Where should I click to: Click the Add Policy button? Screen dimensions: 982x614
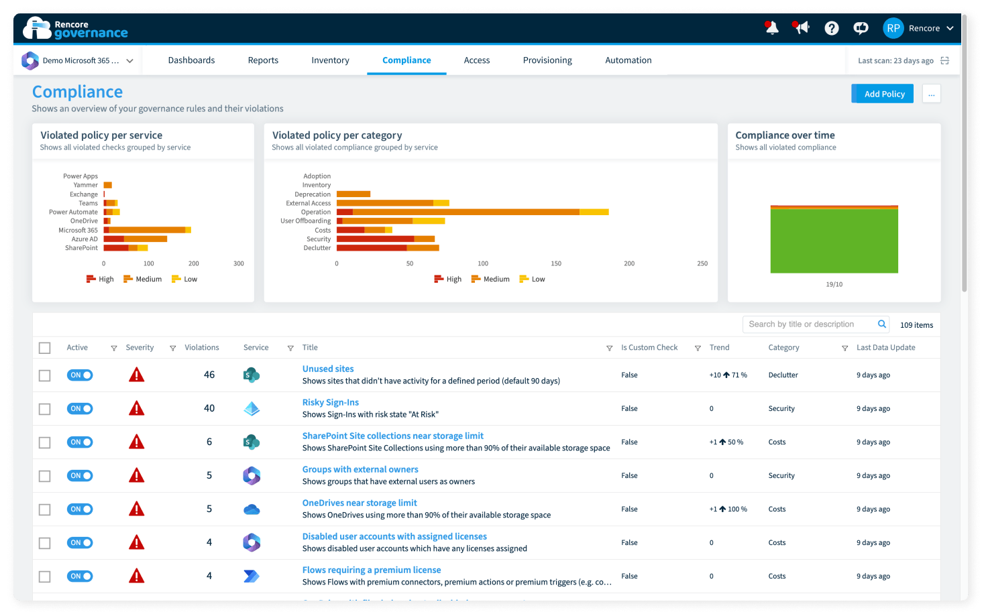883,94
